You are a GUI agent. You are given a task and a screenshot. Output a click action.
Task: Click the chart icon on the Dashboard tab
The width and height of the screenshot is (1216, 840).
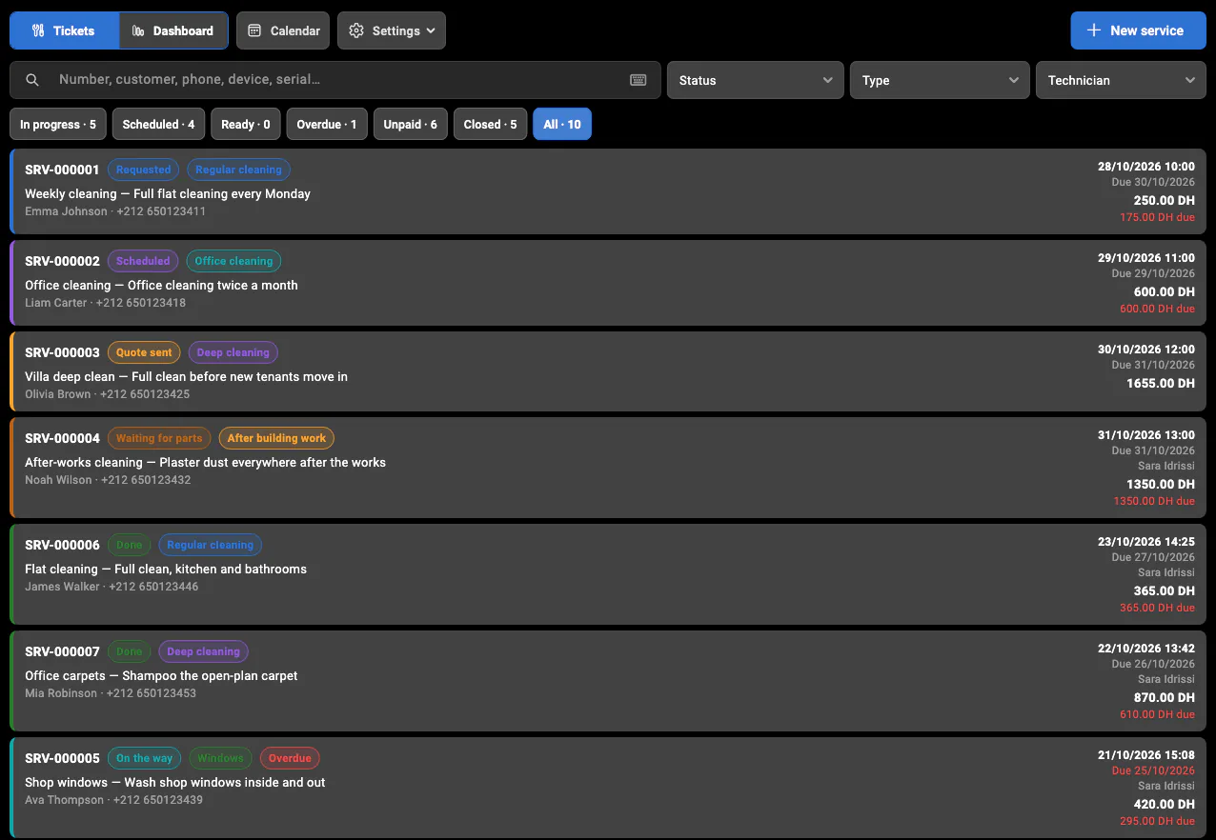pyautogui.click(x=138, y=30)
